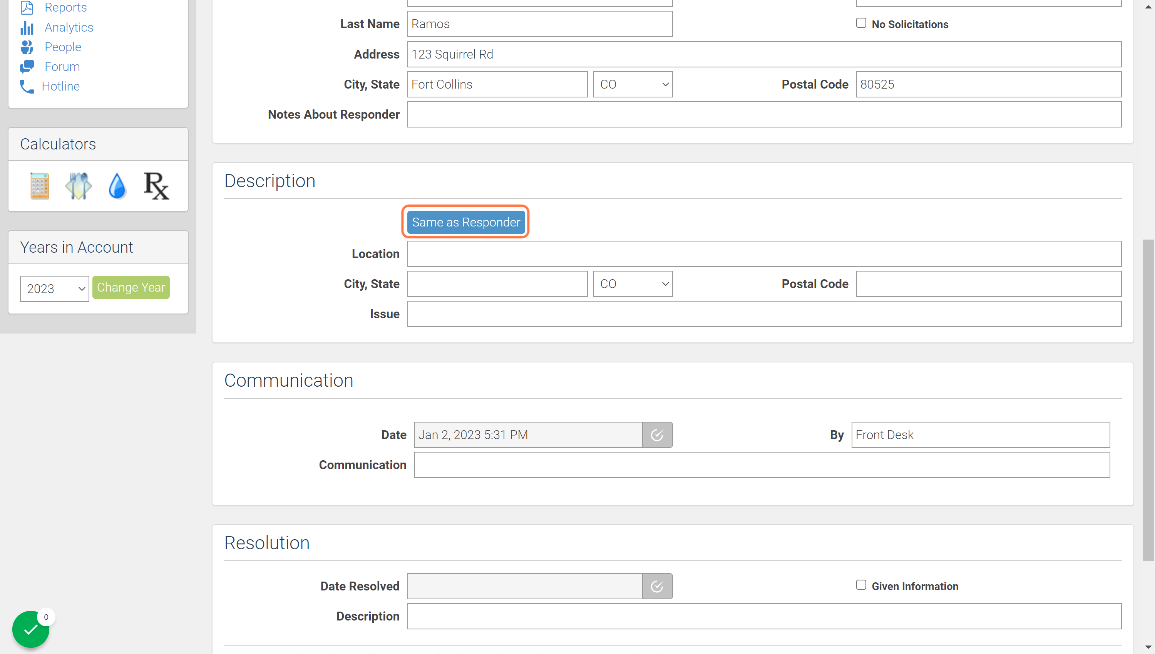Open the 2023 year dropdown
Screen dimensions: 1155x654
(x=54, y=288)
